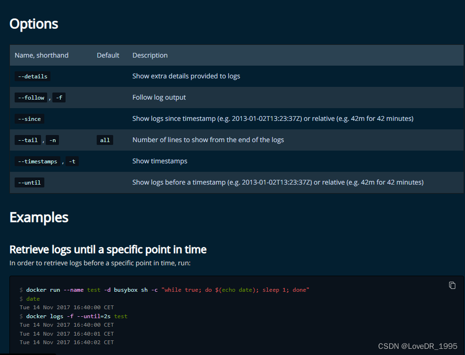Click the copy code icon
This screenshot has height=355, width=465.
click(452, 285)
